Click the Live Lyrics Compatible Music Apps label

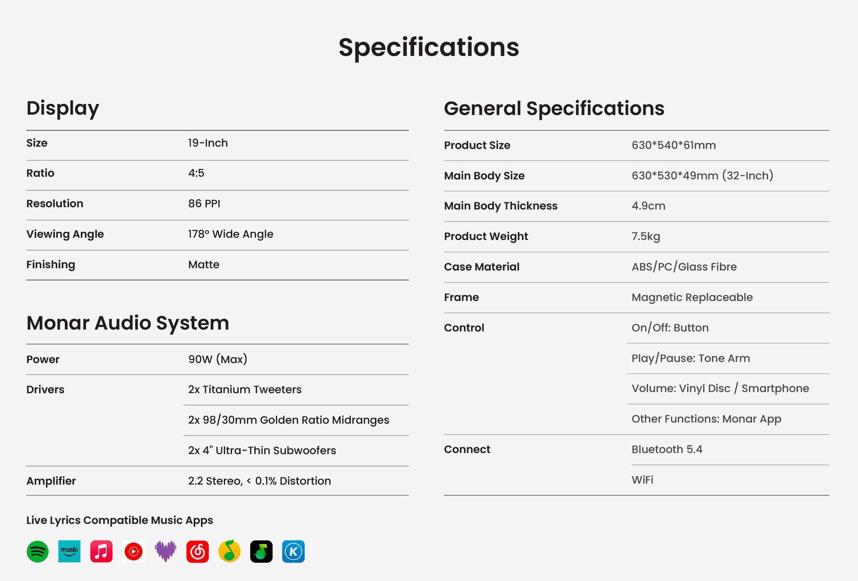(x=119, y=520)
